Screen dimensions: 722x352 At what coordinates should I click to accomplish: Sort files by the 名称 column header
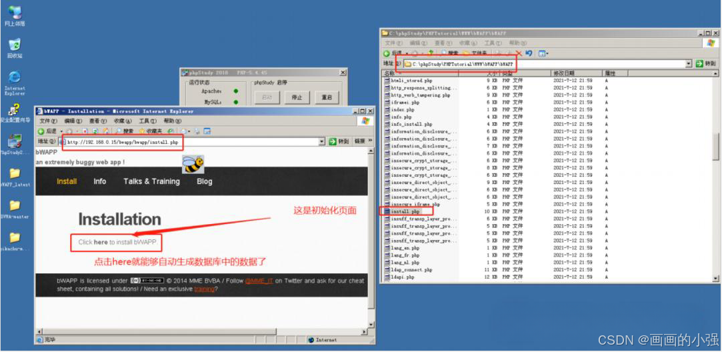(x=421, y=73)
